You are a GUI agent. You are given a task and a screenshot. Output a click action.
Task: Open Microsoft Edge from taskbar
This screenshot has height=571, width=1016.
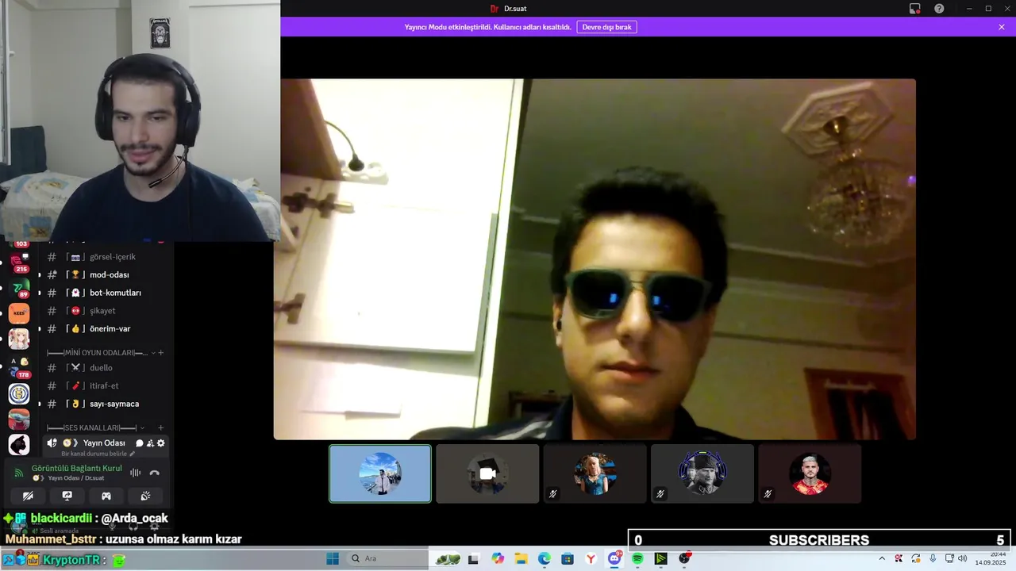coord(545,558)
